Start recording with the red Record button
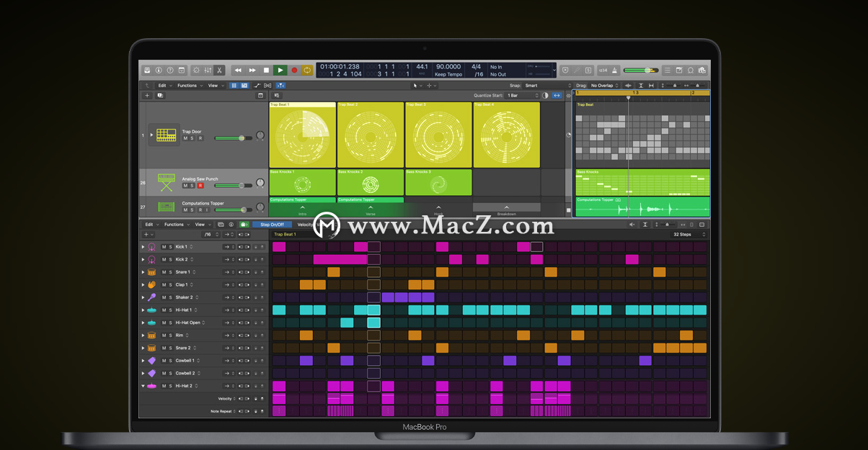This screenshot has width=868, height=450. point(294,70)
